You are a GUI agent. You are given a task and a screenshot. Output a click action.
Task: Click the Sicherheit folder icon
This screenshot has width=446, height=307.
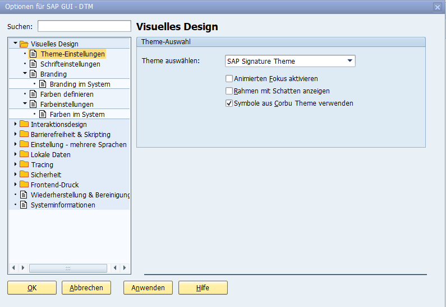click(24, 174)
